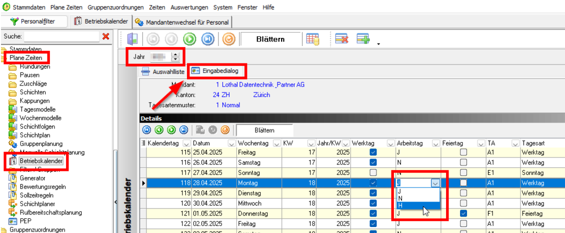565x233 pixels.
Task: Toggle Feiertag checkbox for 01.05.2025
Action: 464,213
